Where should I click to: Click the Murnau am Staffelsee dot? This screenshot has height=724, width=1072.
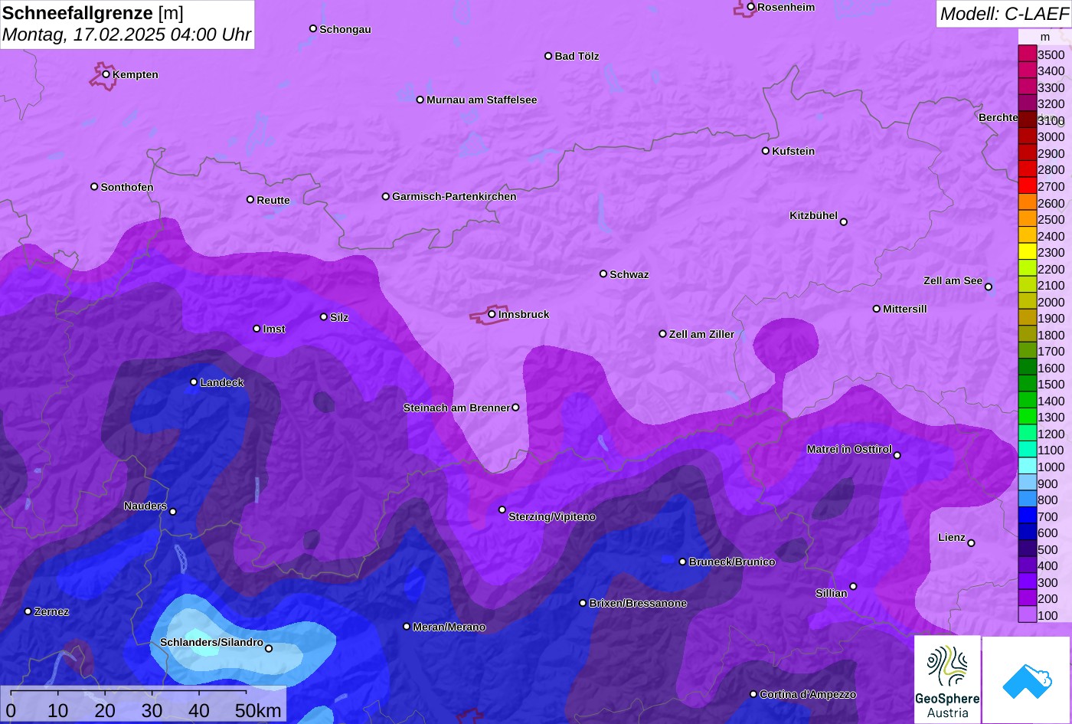click(420, 100)
